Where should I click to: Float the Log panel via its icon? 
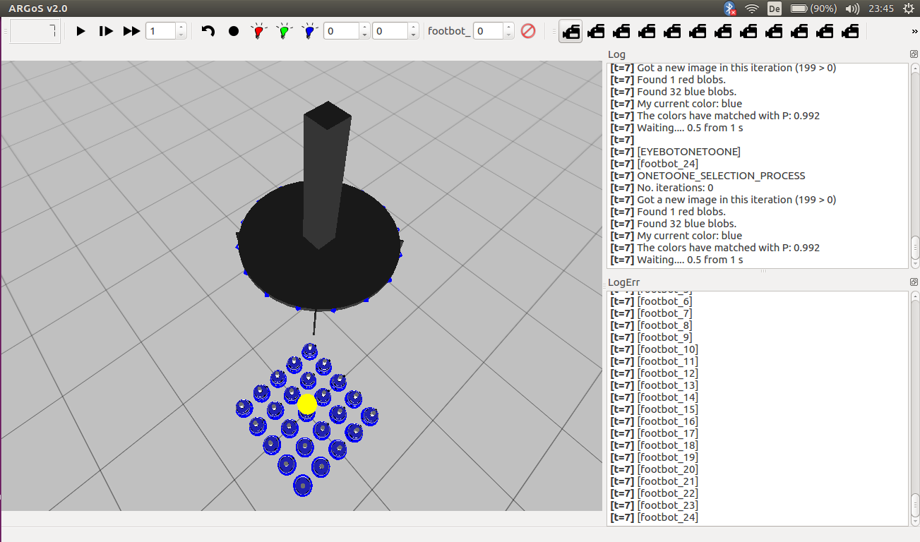(914, 54)
